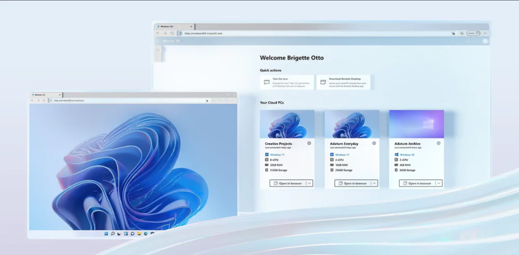Open Collections icon in large browser toolbar

click(x=462, y=33)
